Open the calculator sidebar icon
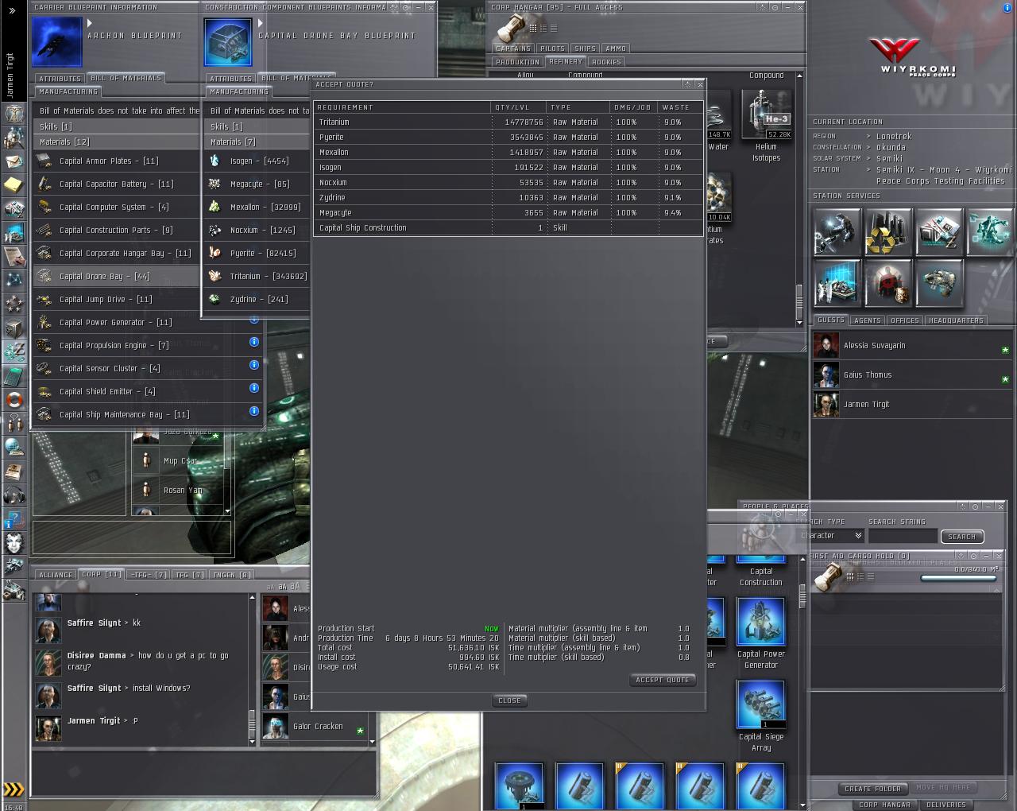This screenshot has height=811, width=1017. (x=14, y=375)
